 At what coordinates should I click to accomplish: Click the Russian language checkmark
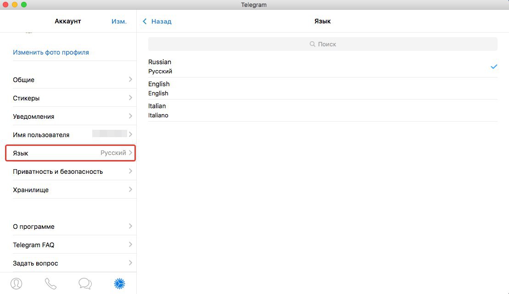[x=494, y=67]
